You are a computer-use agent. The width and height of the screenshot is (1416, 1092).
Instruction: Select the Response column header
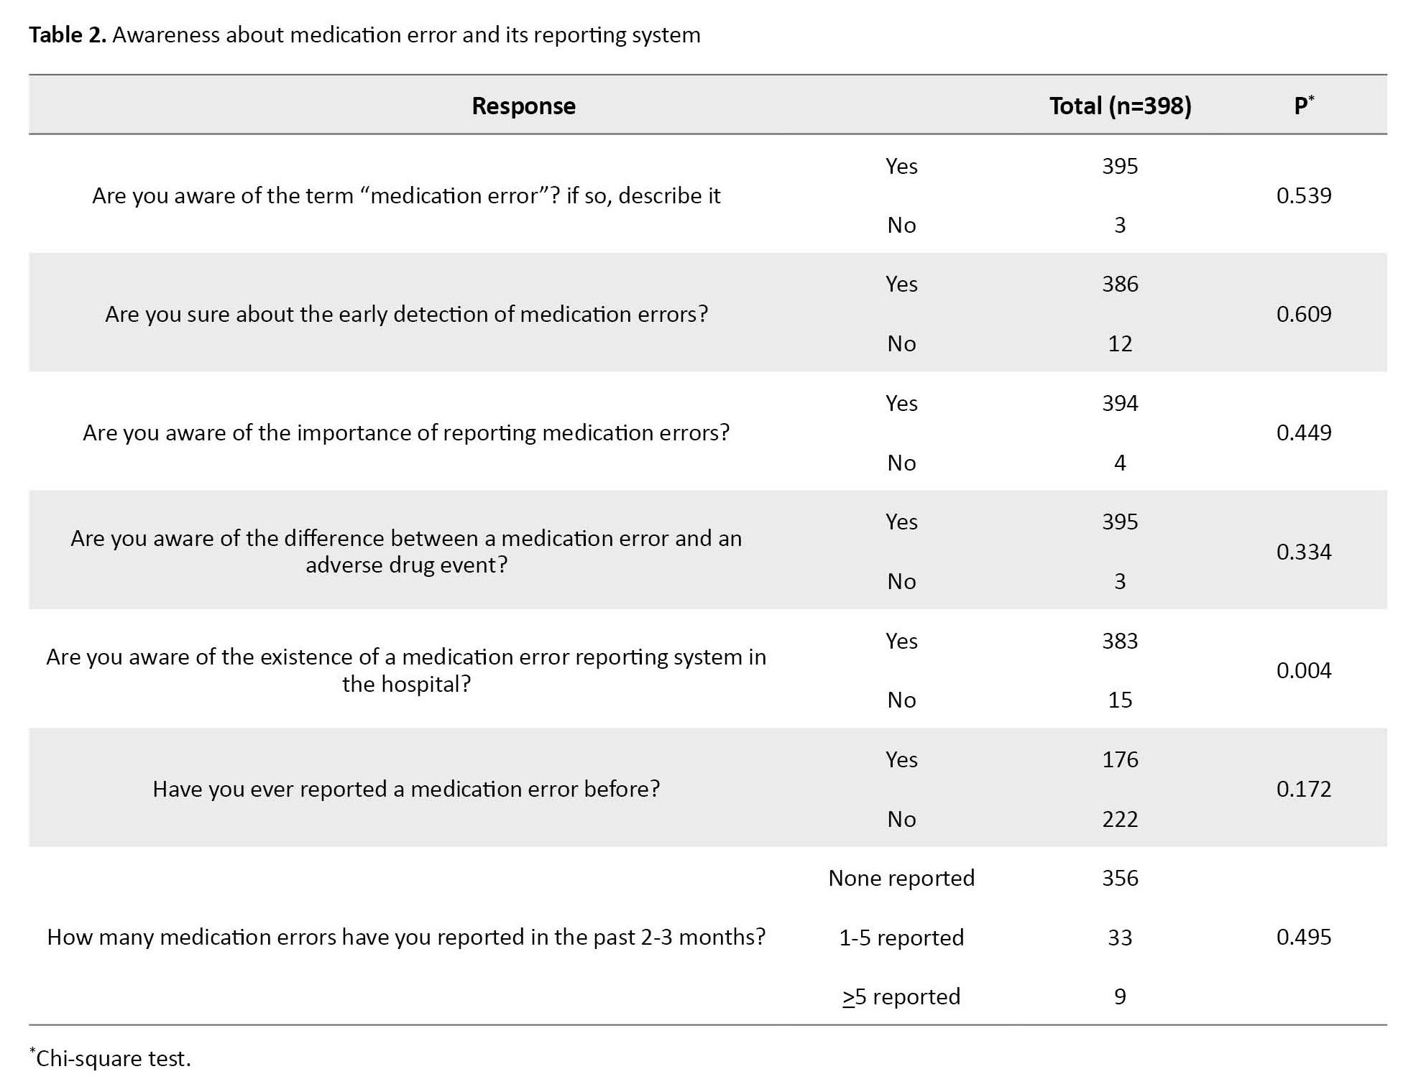[523, 106]
